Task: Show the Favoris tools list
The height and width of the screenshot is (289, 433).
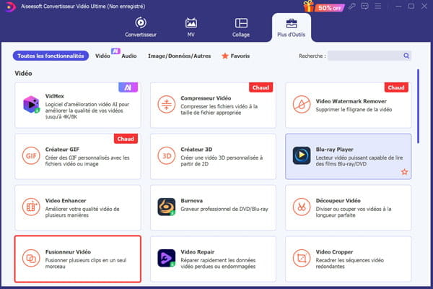Action: click(235, 56)
